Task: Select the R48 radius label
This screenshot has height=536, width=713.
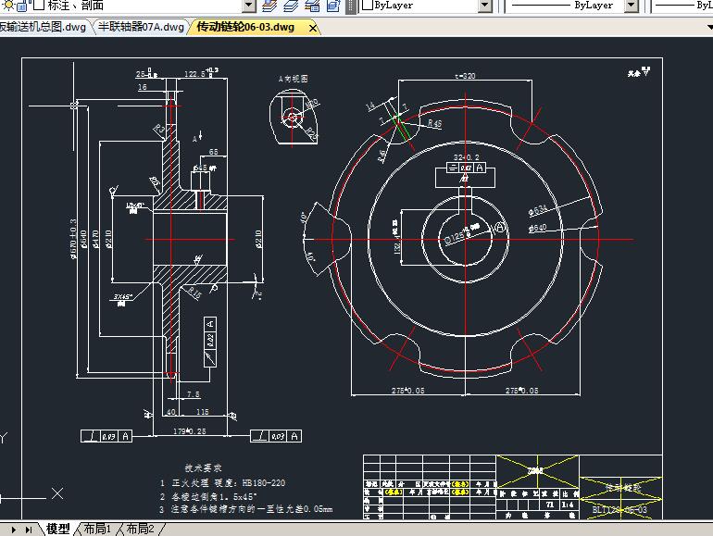Action: tap(435, 123)
